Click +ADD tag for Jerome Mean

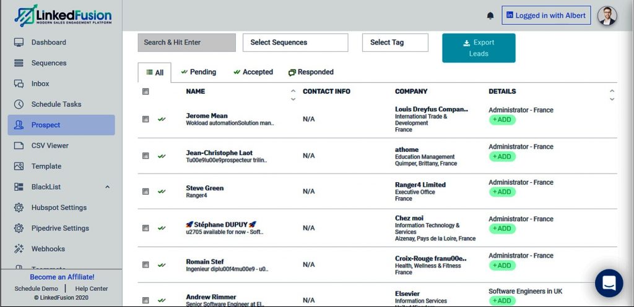(502, 120)
